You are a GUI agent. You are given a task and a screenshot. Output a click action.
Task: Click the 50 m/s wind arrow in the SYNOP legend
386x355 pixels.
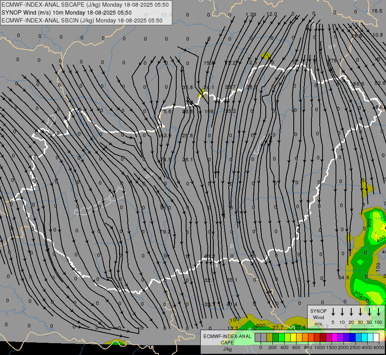click(x=369, y=312)
